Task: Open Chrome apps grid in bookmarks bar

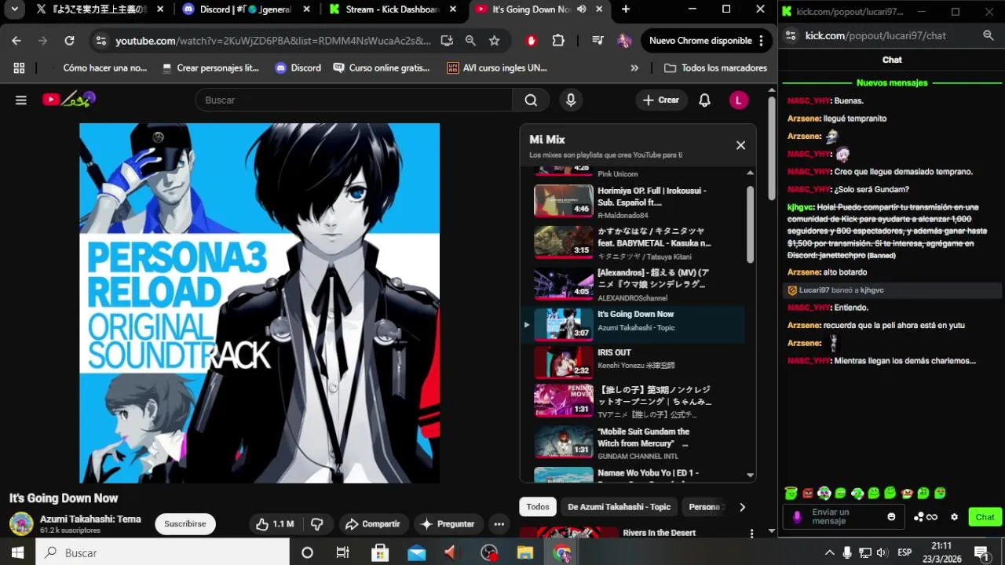Action: coord(19,68)
